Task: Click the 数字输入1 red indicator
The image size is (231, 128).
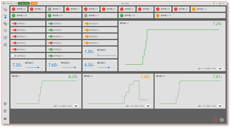Action: click(x=32, y=9)
